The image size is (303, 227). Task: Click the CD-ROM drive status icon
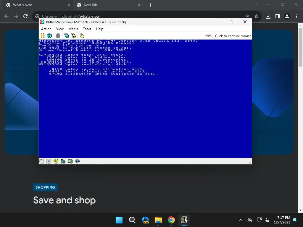coord(56,161)
